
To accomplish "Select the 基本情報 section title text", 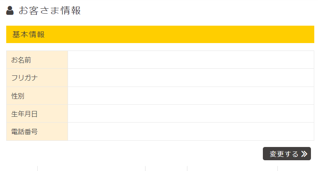I will tap(29, 34).
